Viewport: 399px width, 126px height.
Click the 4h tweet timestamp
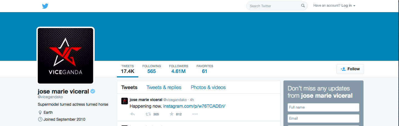(192, 100)
